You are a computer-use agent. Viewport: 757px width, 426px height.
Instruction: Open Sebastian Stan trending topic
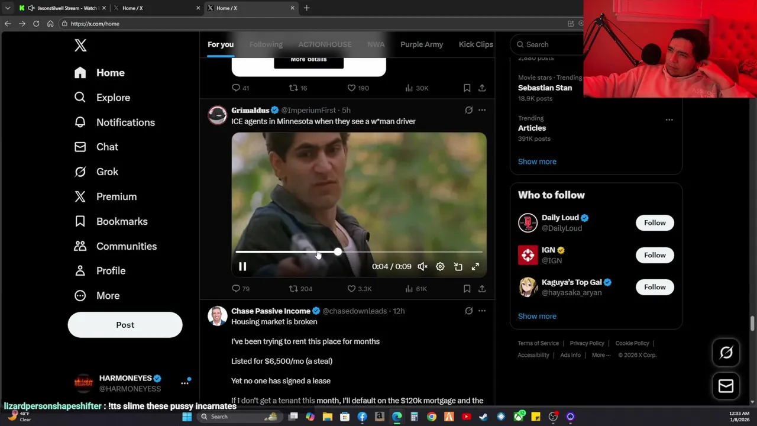545,88
